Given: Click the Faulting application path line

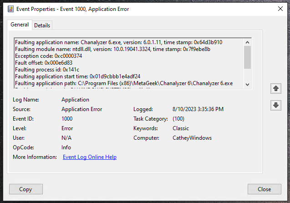Looking at the screenshot, I should coord(124,83).
